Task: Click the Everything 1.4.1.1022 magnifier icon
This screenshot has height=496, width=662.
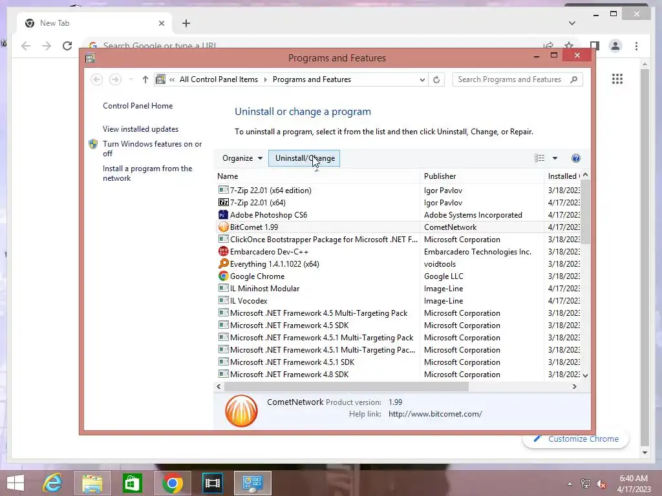Action: [x=223, y=263]
